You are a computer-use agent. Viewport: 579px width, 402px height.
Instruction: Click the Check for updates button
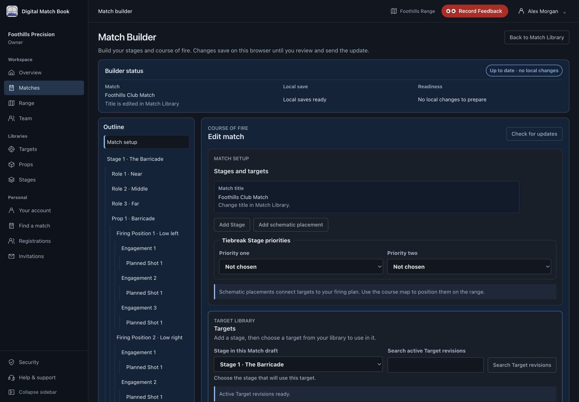click(534, 134)
